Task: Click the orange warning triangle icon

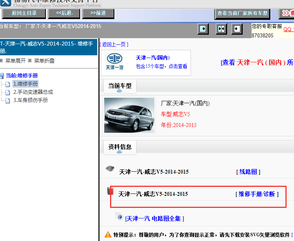Action: click(108, 235)
